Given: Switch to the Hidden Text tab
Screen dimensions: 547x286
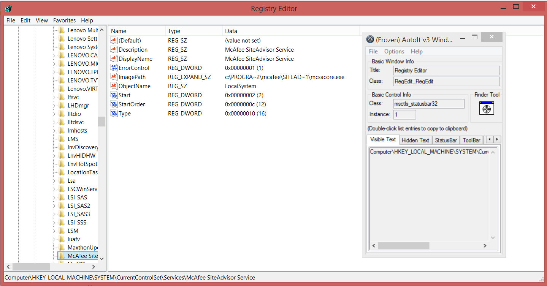Looking at the screenshot, I should point(415,140).
